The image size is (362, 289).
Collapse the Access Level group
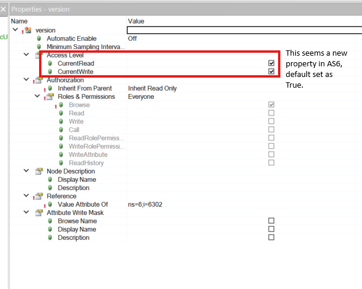tap(26, 54)
